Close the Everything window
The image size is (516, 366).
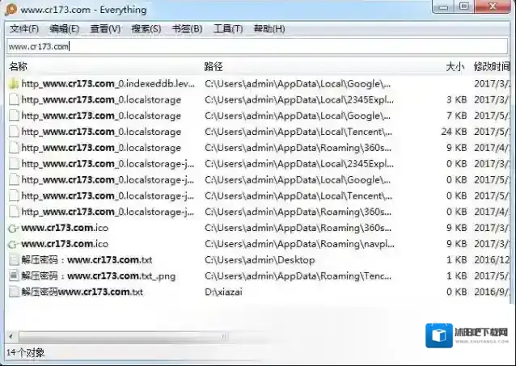point(493,6)
